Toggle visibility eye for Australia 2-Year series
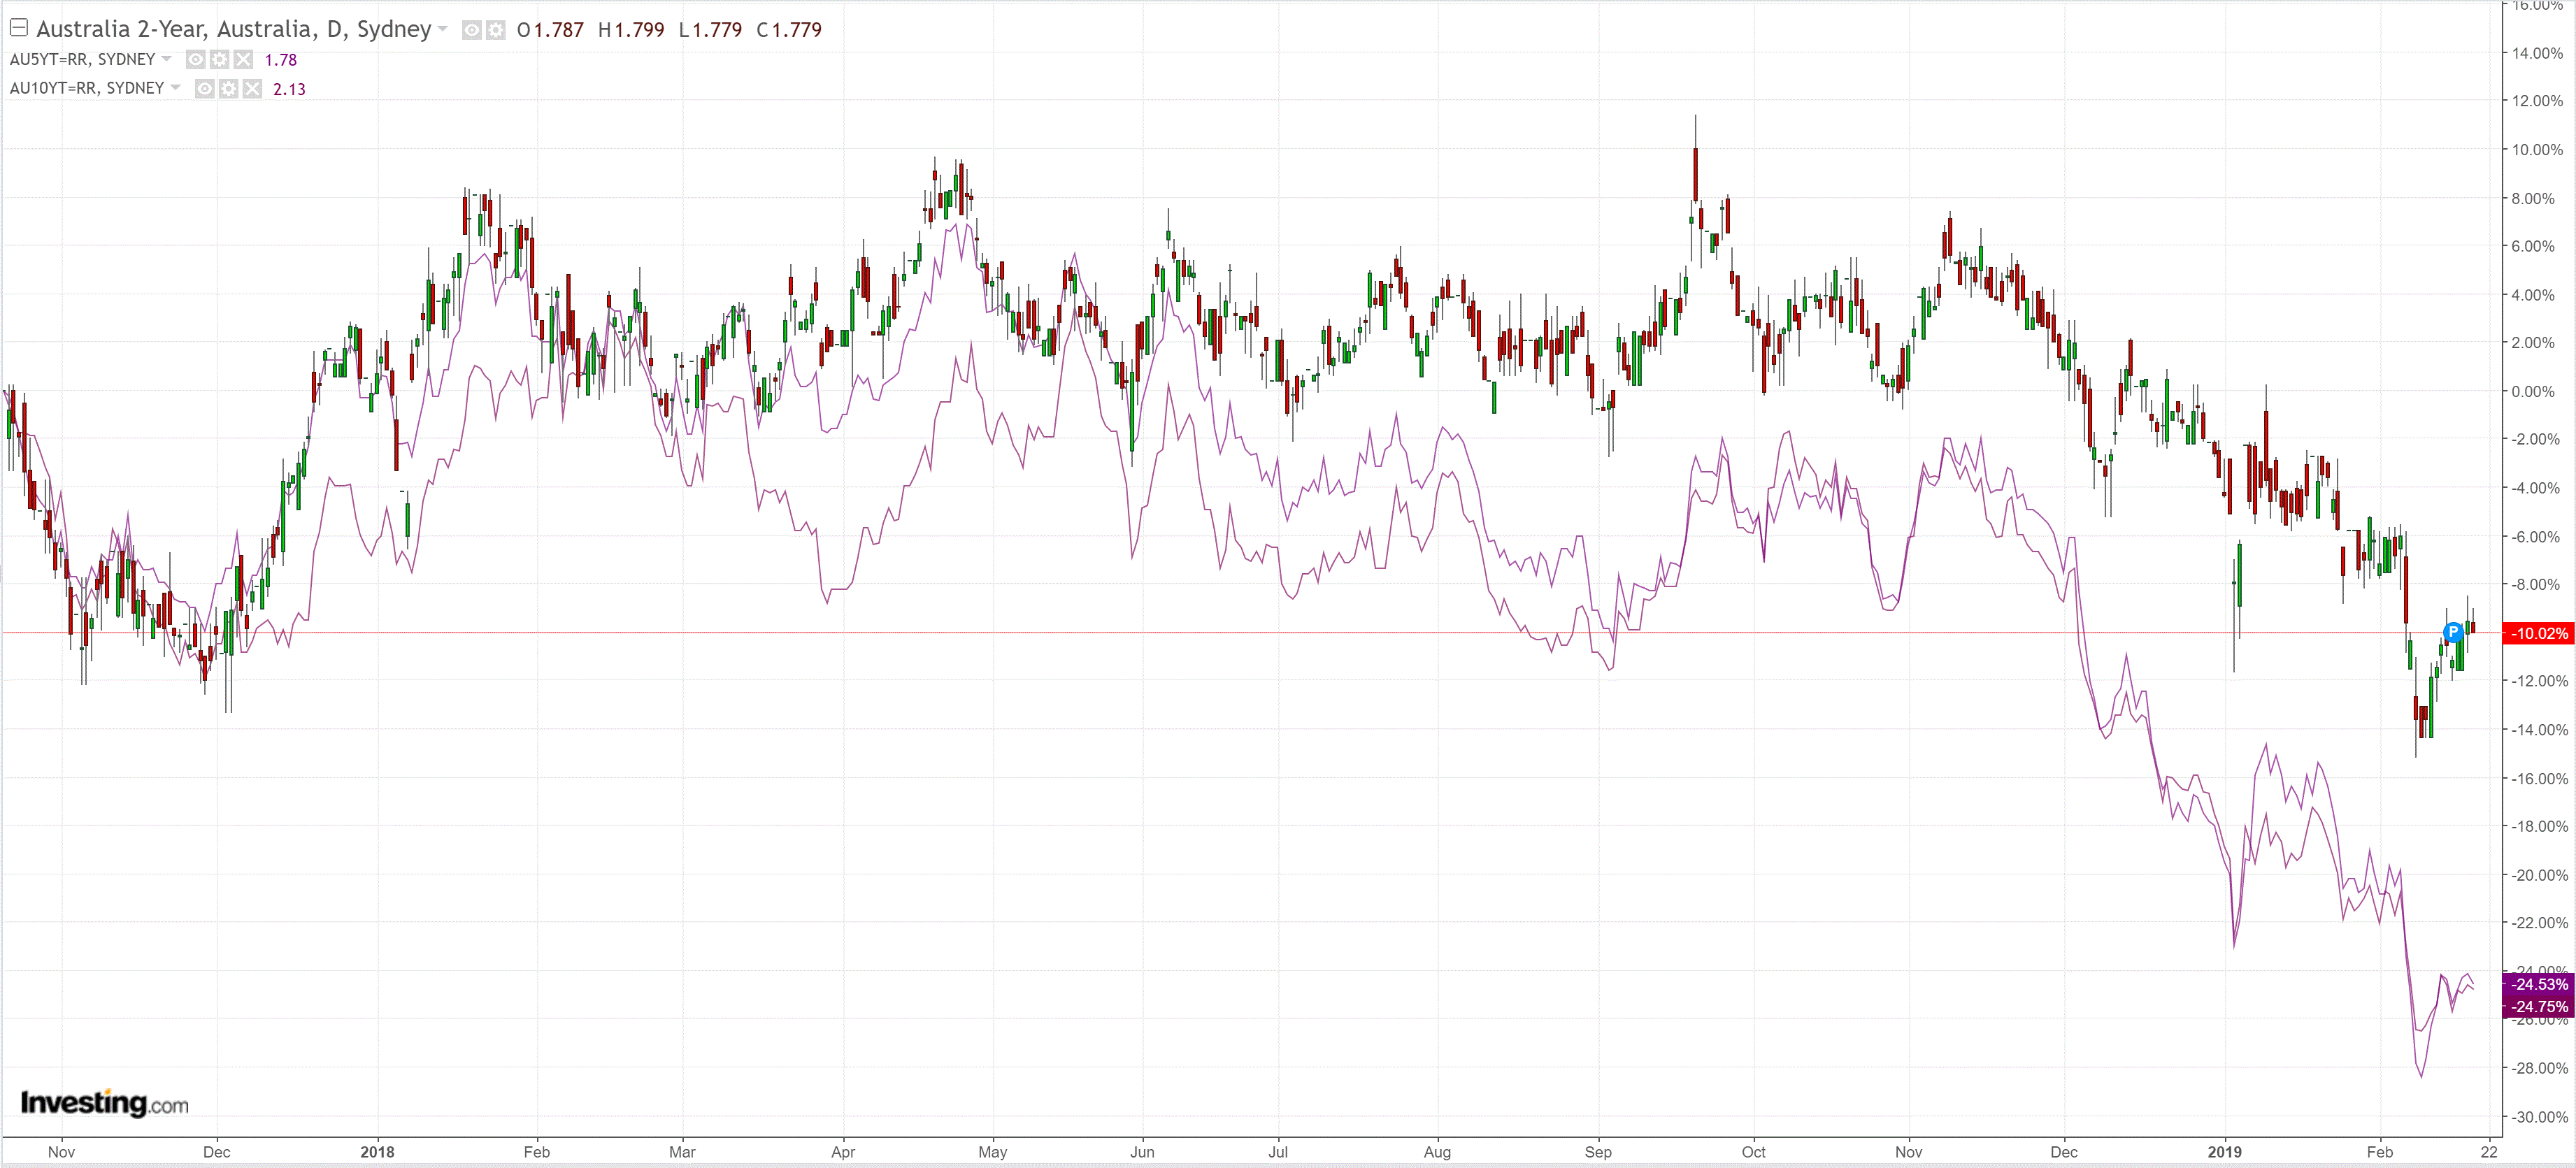The width and height of the screenshot is (2576, 1168). tap(472, 30)
